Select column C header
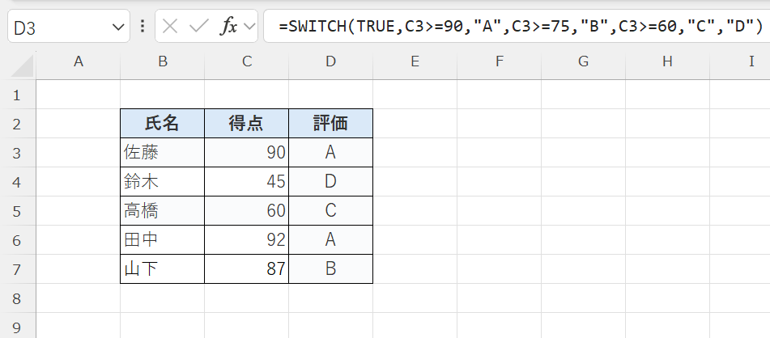Screen dimensions: 770x338 point(246,61)
